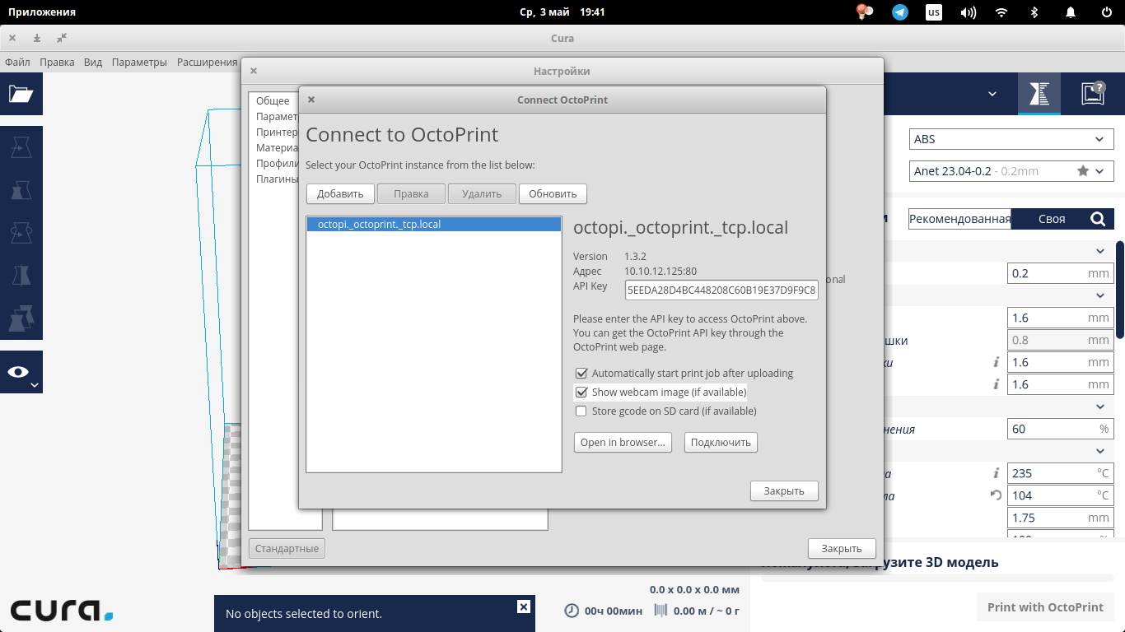Screen dimensions: 1125x632
Task: Click the Добавить button
Action: click(x=340, y=194)
